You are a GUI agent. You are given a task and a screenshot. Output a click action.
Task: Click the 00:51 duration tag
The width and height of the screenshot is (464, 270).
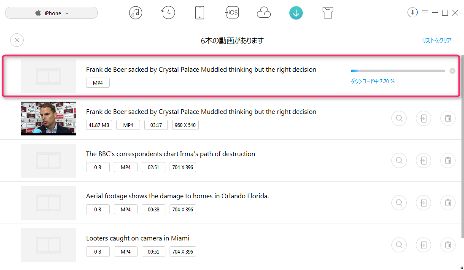tap(153, 251)
